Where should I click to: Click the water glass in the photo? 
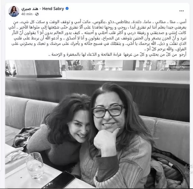pos(35,165)
